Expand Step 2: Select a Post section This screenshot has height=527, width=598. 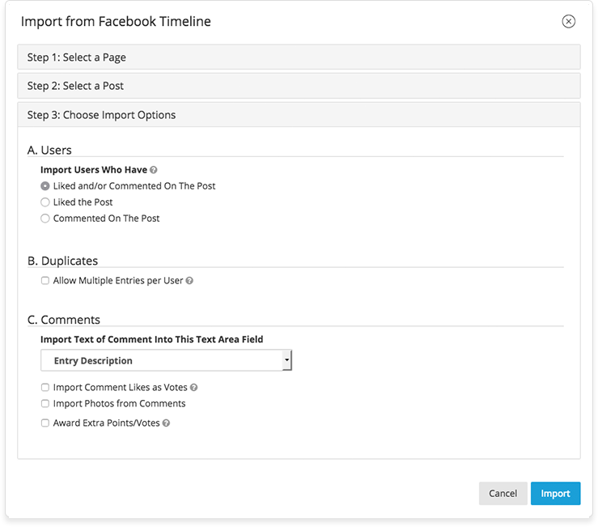pos(299,86)
